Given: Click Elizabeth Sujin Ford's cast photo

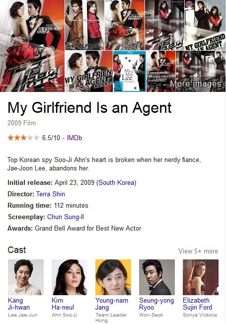Looking at the screenshot, I should click(x=201, y=277).
